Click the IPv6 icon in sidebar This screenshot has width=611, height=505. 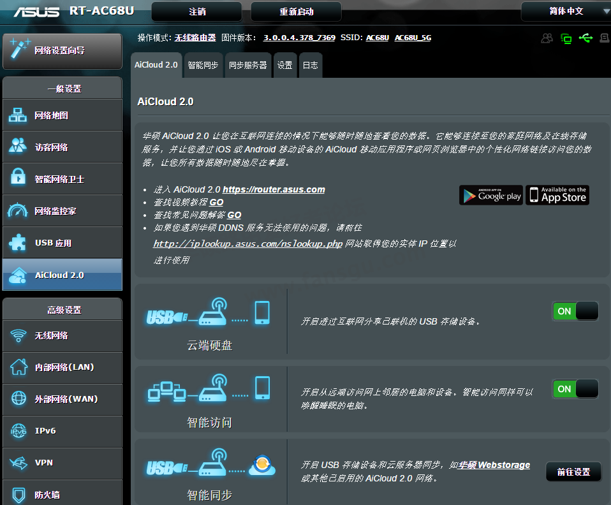18,430
